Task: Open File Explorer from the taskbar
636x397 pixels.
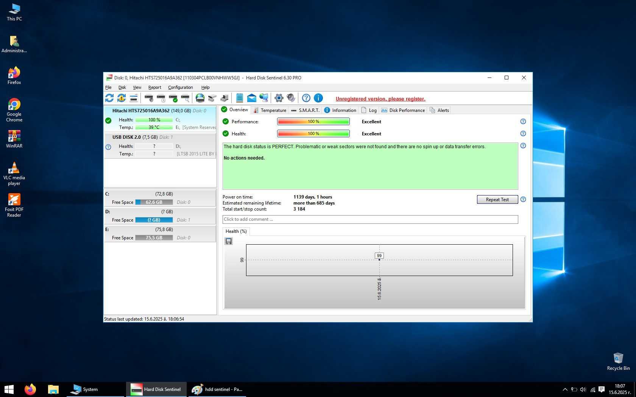Action: tap(53, 389)
